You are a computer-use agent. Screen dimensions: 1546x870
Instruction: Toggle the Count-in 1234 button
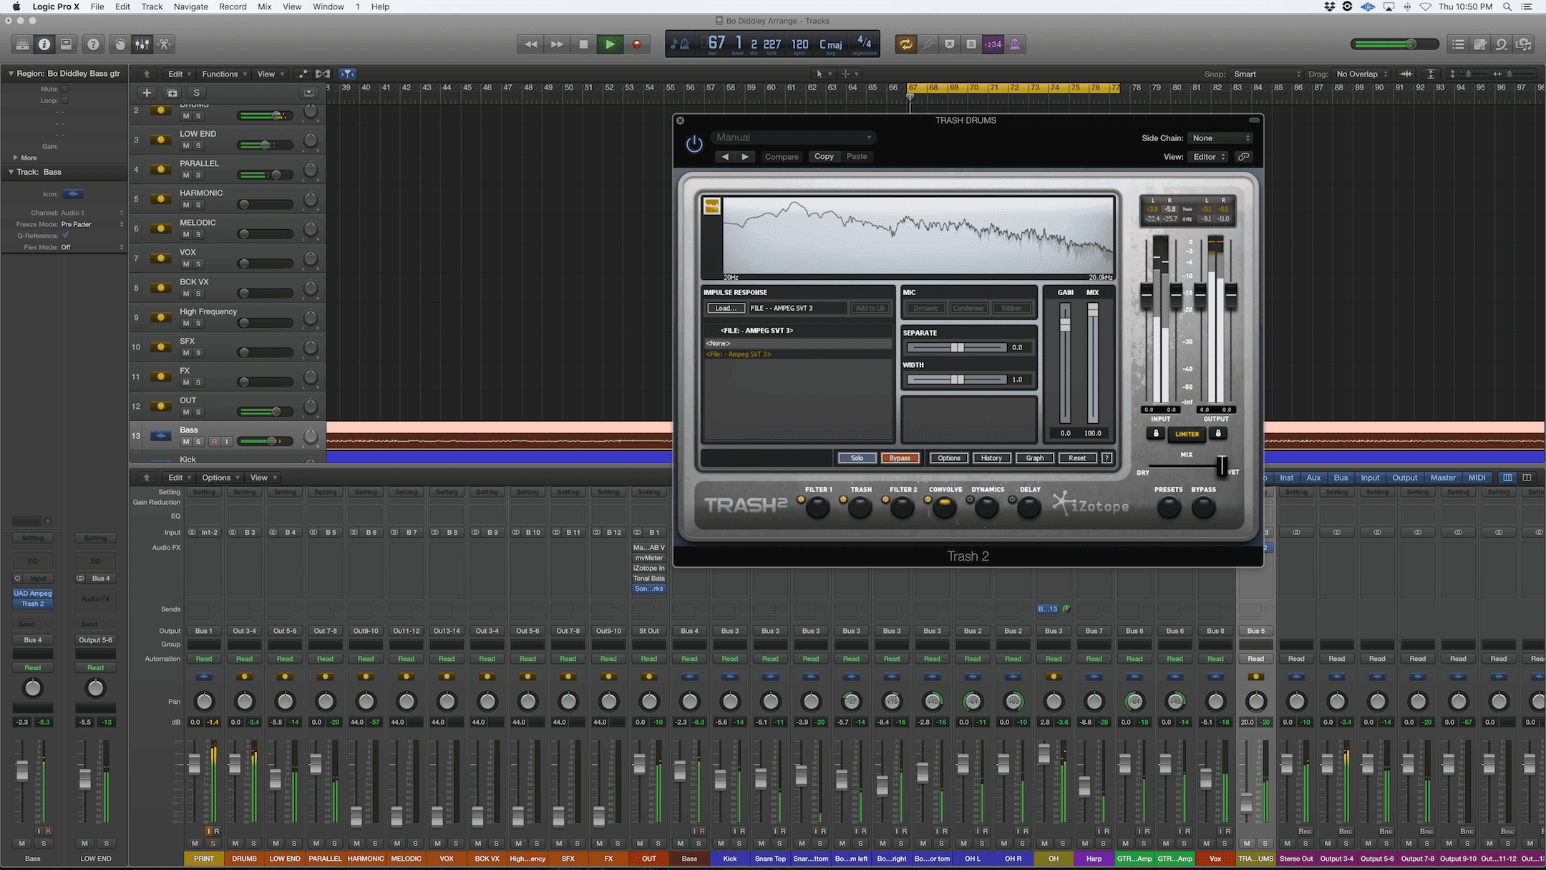[993, 44]
